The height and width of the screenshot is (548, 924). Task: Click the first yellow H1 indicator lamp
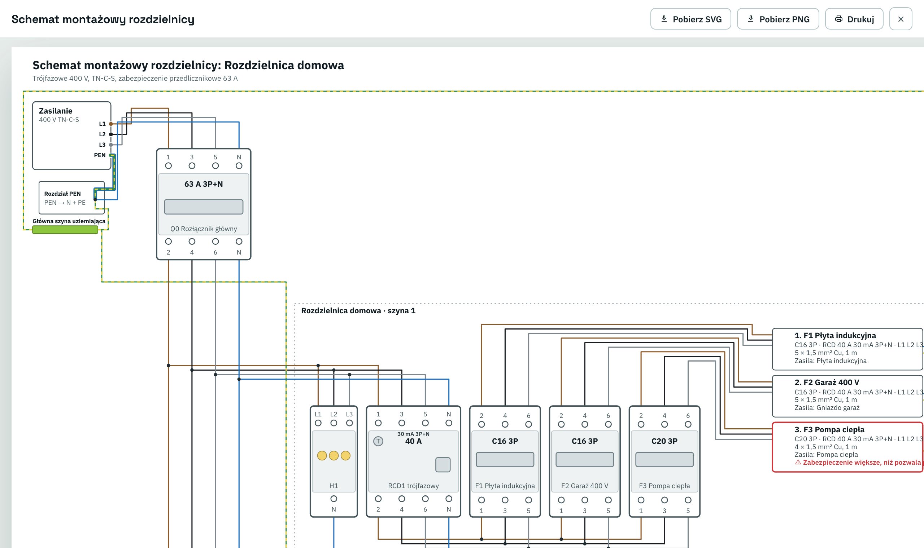click(x=322, y=456)
